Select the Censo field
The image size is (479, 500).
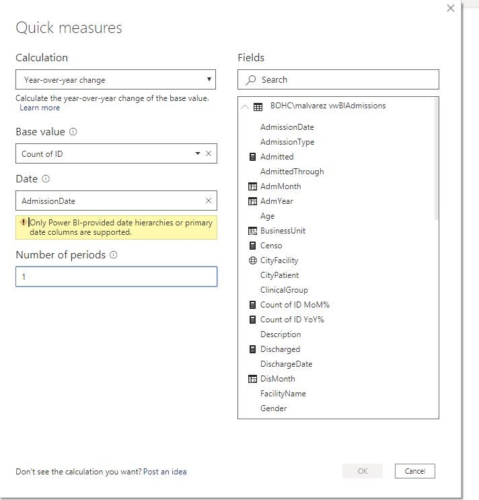271,246
